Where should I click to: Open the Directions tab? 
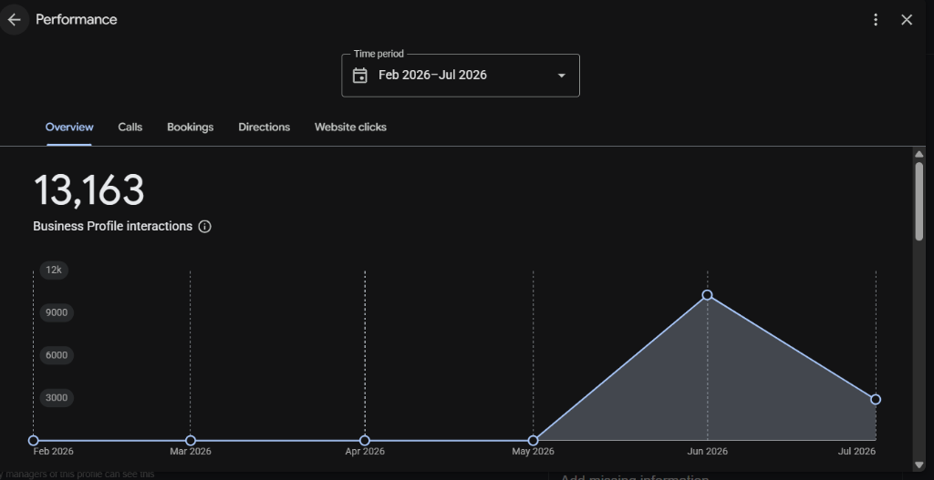click(x=264, y=128)
